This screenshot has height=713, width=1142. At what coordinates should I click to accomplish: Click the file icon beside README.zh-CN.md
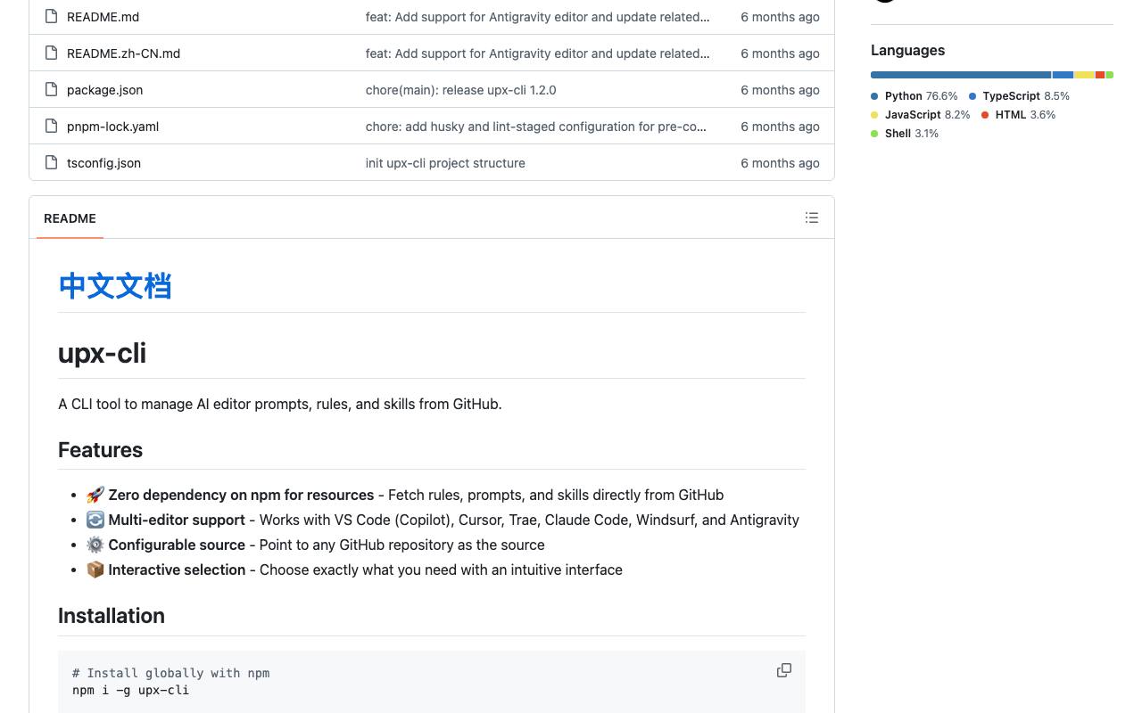click(x=51, y=53)
